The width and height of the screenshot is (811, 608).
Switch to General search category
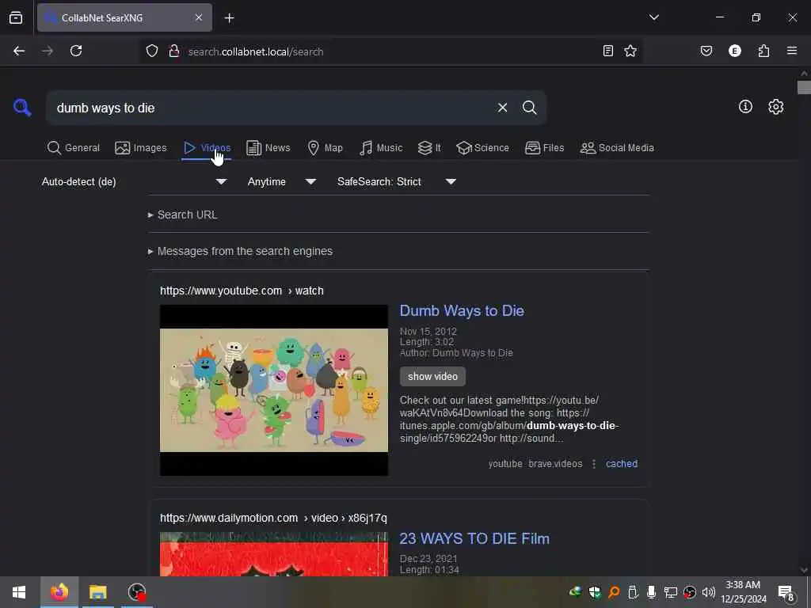(x=74, y=148)
